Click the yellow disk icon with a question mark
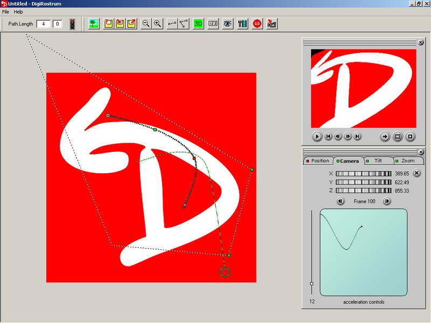The height and width of the screenshot is (323, 431). (x=109, y=24)
